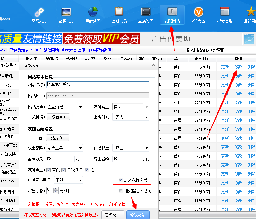This screenshot has width=256, height=219.
Task: Click the star-shaped 推荐 icon
Action: pyautogui.click(x=251, y=11)
